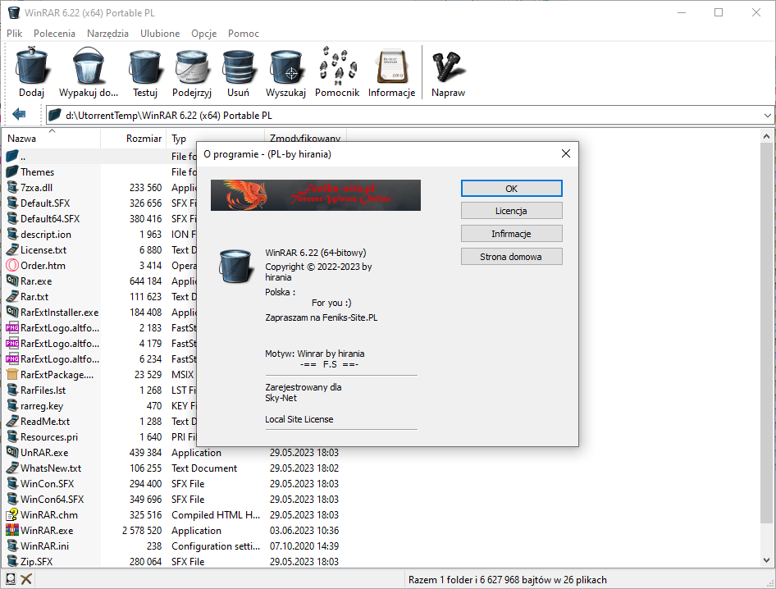The image size is (776, 589).
Task: Click the file list scrollbar up arrow
Action: click(767, 136)
